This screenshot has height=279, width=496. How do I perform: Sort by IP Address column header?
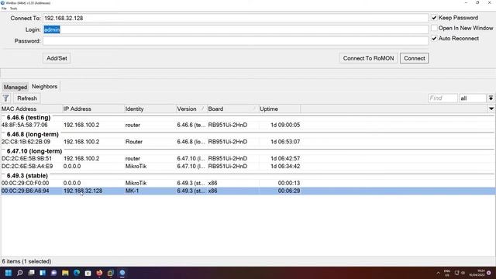point(93,108)
